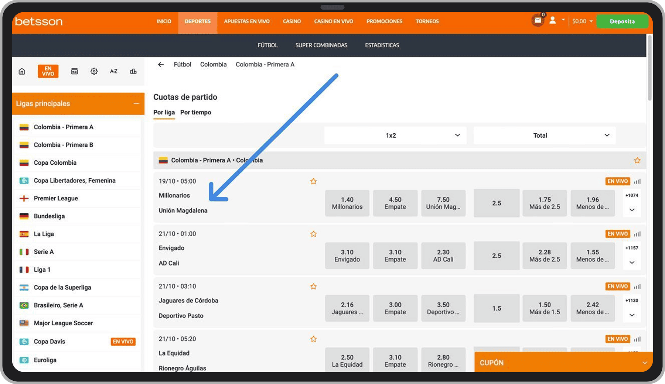Open the account dropdown arrow
Viewport: 665px width, 384px height.
(563, 20)
